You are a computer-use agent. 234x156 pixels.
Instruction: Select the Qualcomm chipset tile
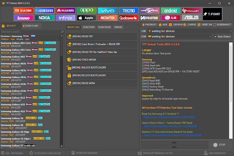[129, 18]
